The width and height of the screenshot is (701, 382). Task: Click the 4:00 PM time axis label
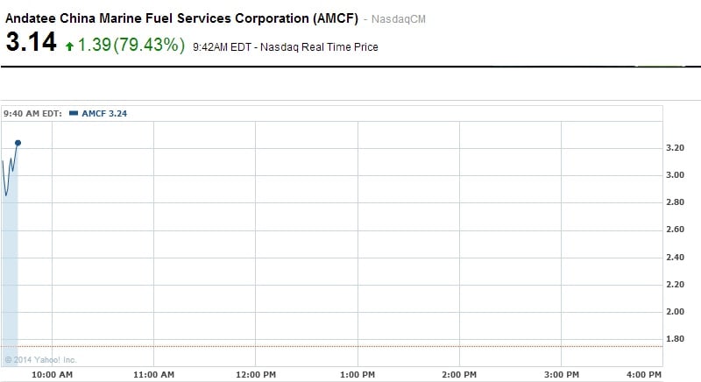click(x=644, y=375)
